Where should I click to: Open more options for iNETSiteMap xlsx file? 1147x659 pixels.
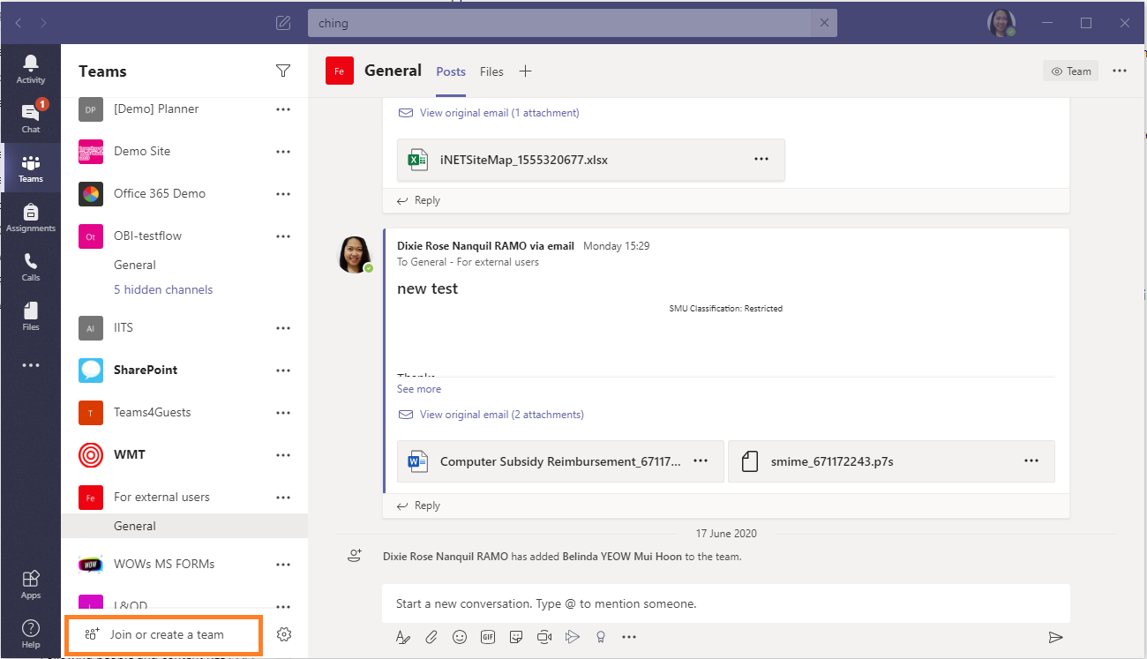click(761, 160)
